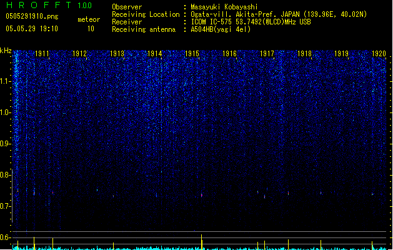Click the Ogata-vill. Akita-Pref. JAPAN location text

tap(279, 14)
